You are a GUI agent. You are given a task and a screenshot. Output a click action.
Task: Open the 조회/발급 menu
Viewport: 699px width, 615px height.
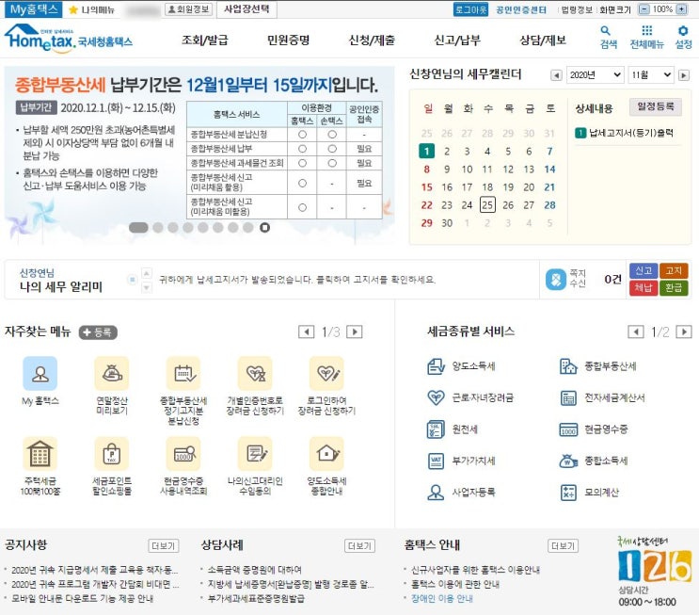pos(204,40)
